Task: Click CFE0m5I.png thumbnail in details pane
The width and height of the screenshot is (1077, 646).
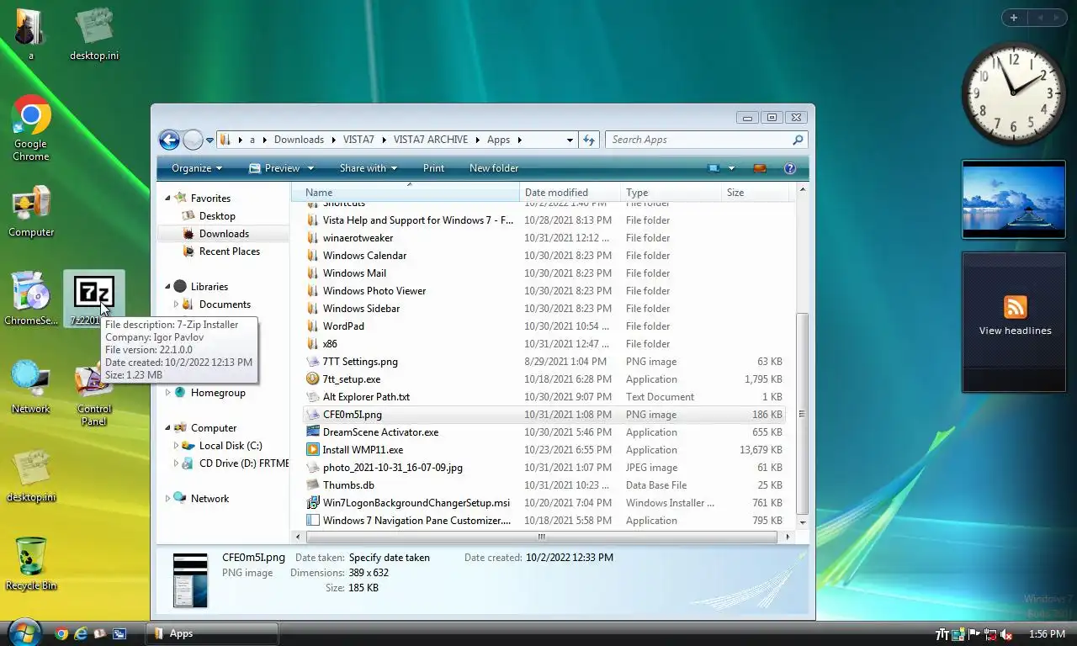Action: [190, 580]
